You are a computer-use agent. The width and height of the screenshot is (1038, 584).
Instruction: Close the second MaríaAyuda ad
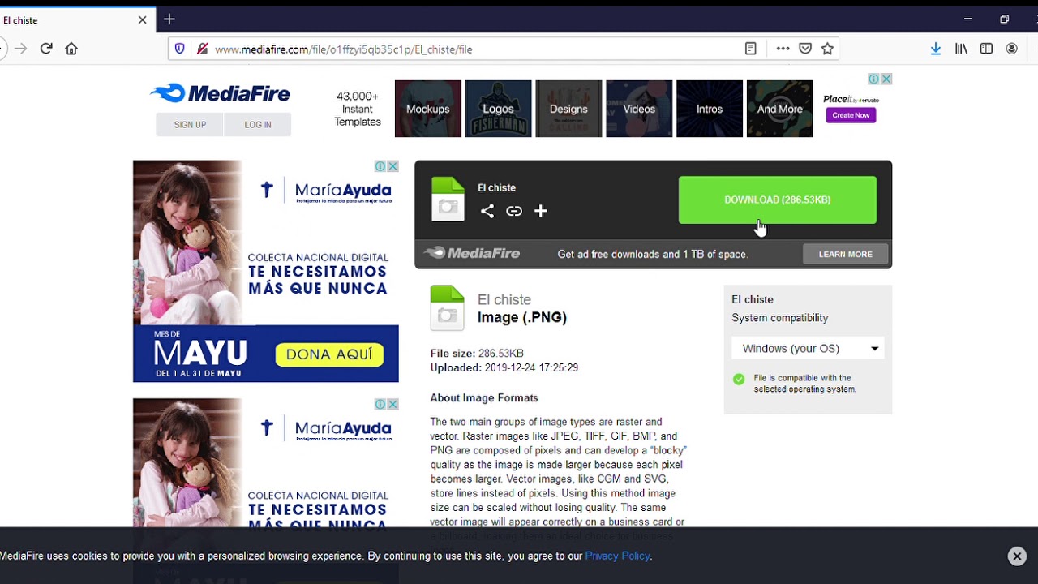coord(392,404)
